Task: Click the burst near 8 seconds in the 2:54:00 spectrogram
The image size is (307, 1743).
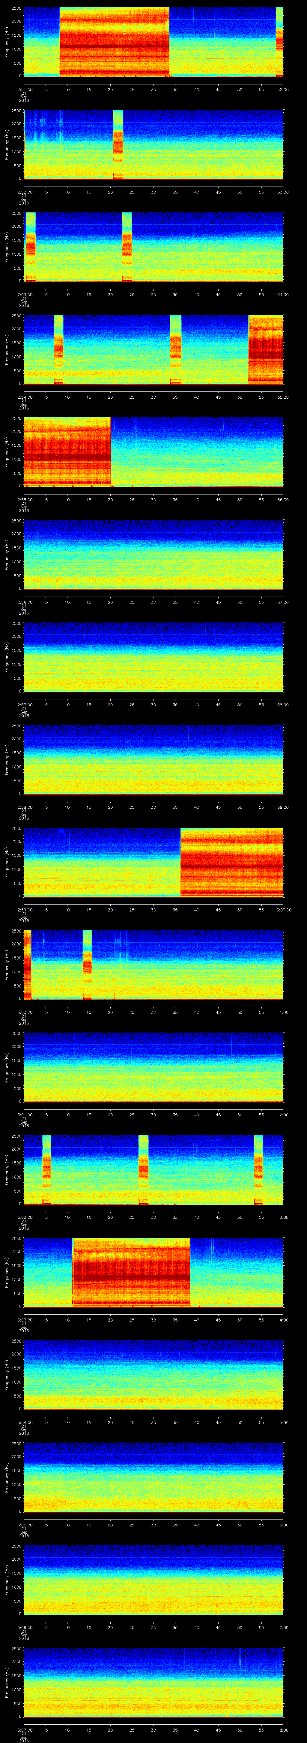Action: coord(59,349)
